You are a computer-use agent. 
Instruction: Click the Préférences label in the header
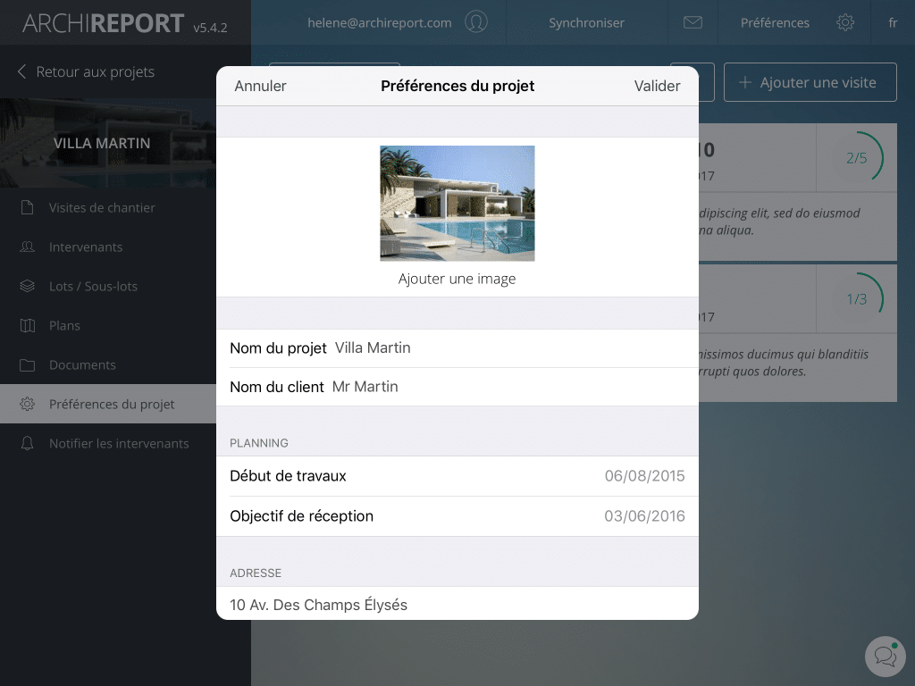pos(775,22)
